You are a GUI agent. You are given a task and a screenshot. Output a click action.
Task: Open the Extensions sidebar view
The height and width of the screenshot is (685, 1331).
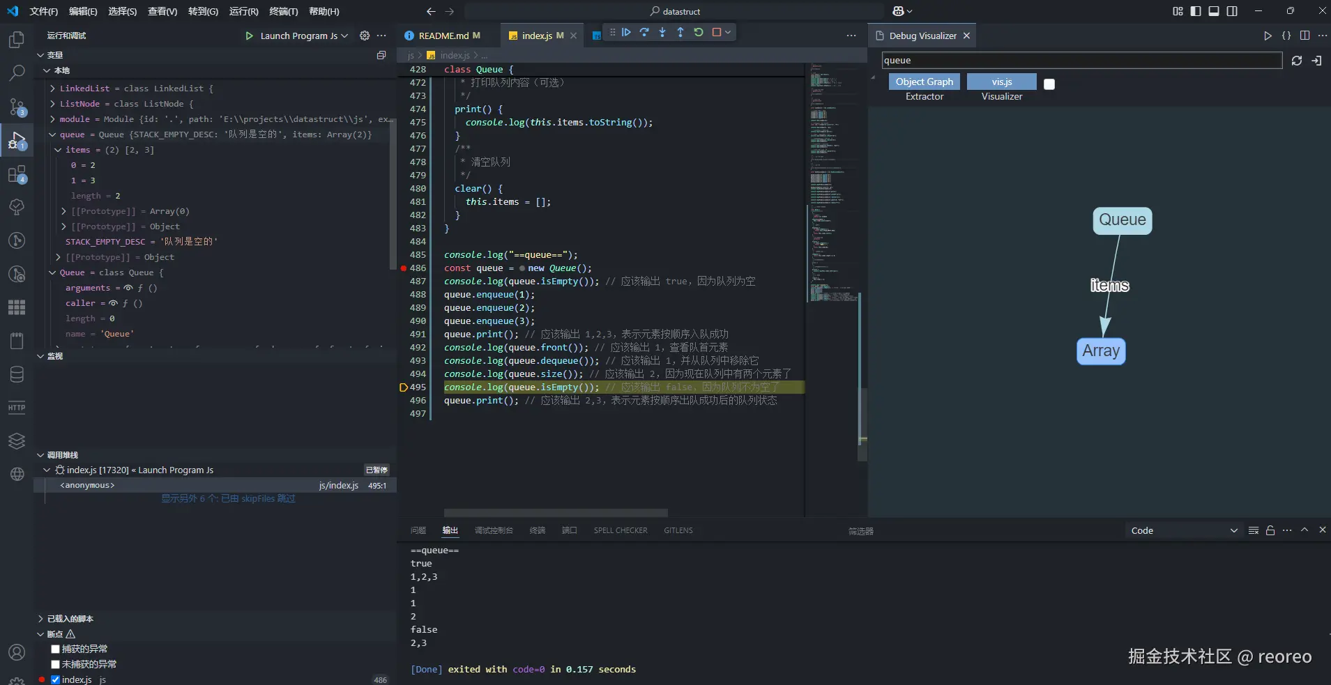coord(17,174)
